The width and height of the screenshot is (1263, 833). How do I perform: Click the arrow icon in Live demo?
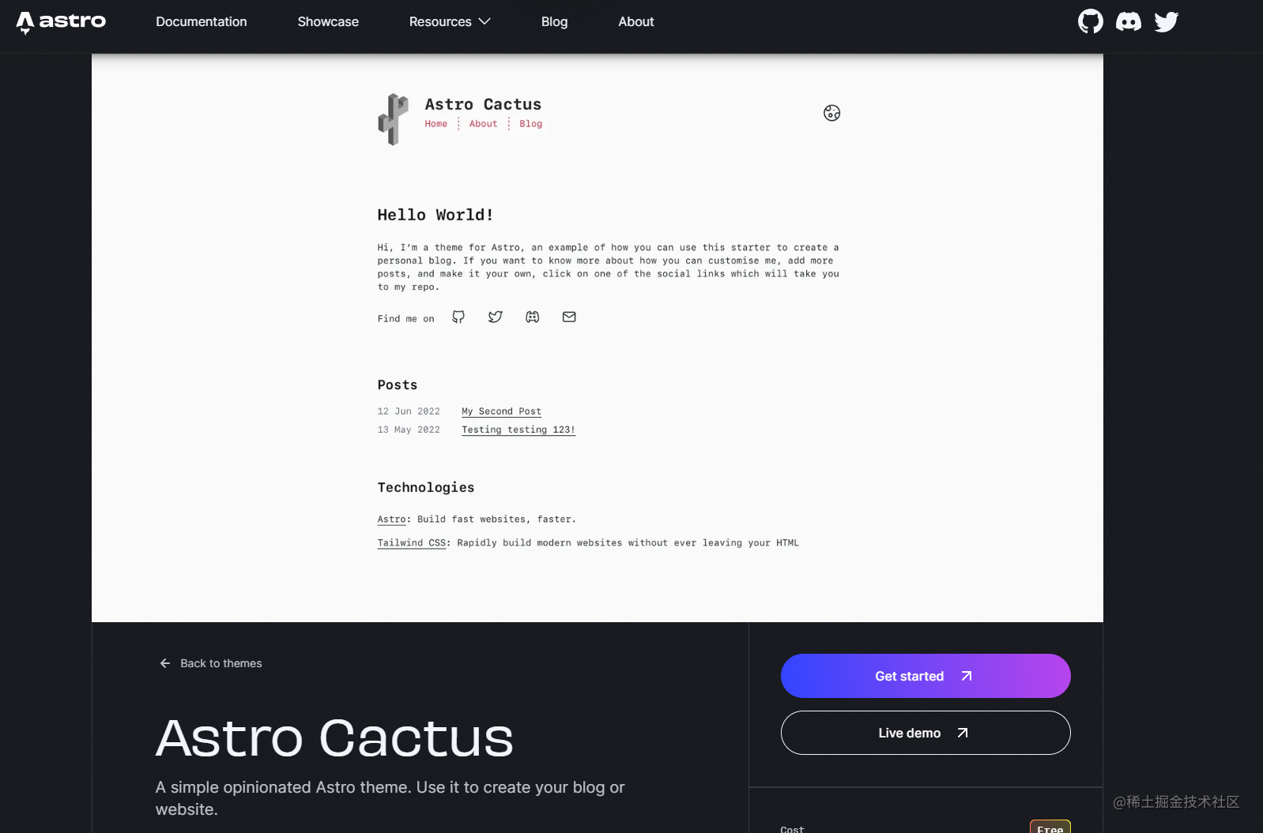coord(963,733)
